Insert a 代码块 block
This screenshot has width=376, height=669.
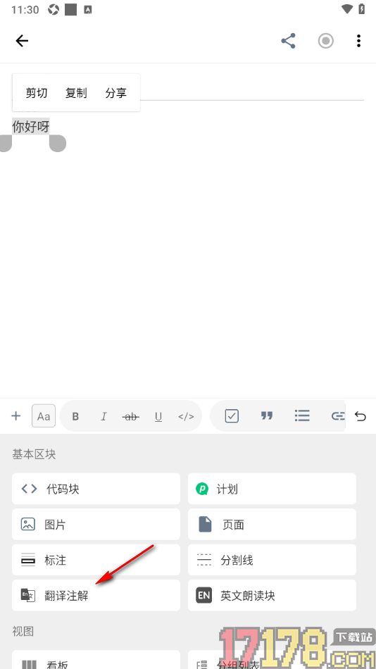[x=96, y=489]
